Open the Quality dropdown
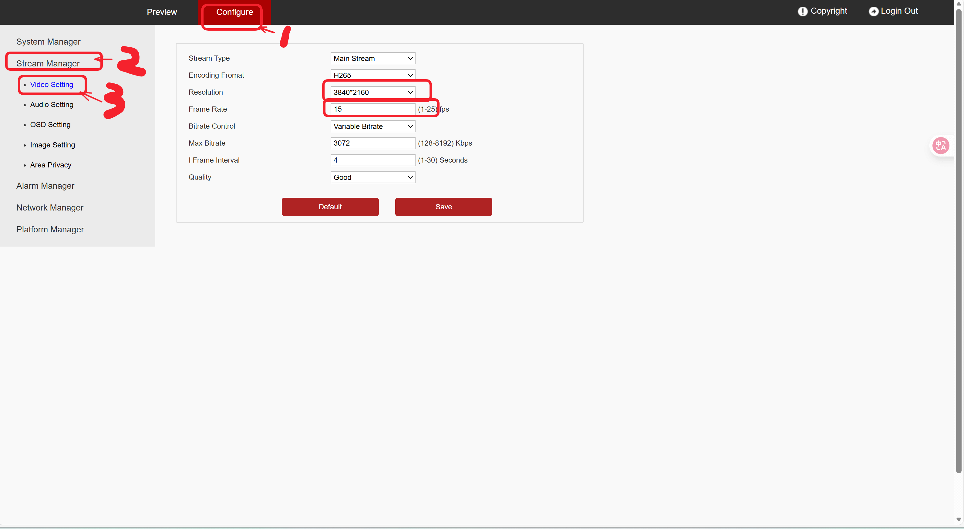This screenshot has width=964, height=529. tap(372, 177)
